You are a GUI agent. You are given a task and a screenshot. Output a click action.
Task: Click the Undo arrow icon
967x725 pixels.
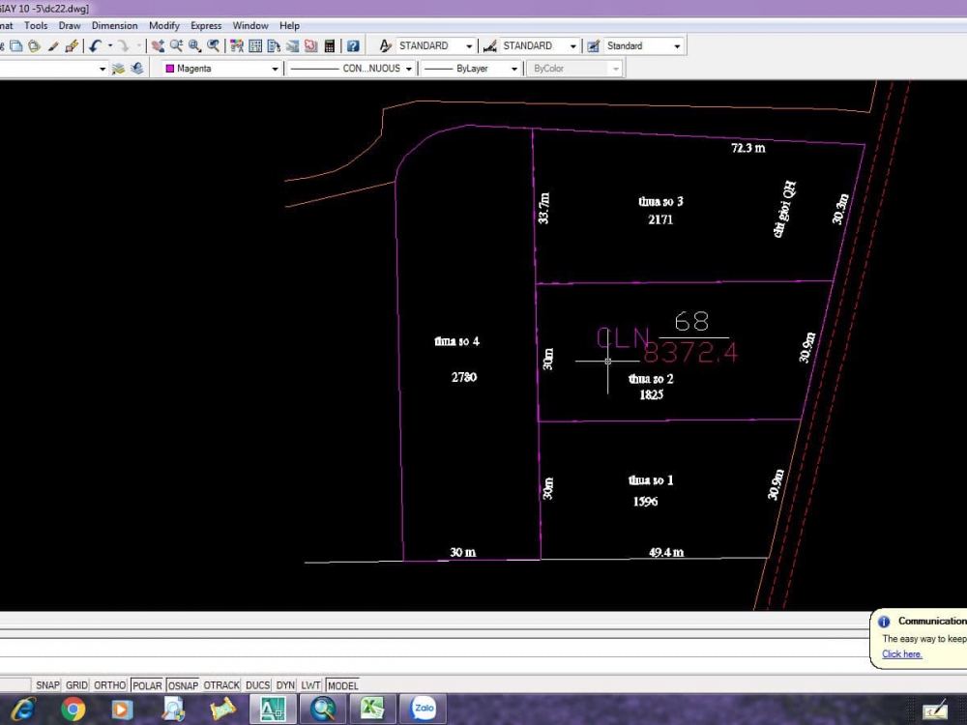95,45
